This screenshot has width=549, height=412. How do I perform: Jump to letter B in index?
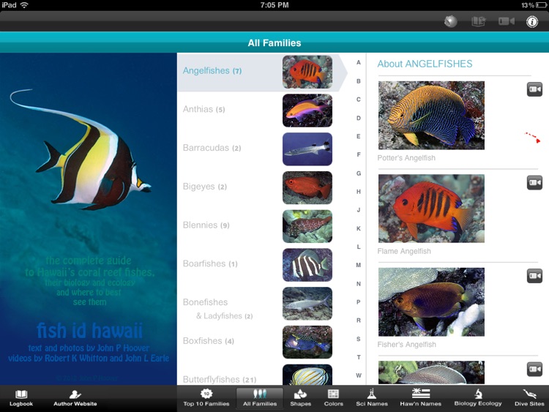pos(359,81)
